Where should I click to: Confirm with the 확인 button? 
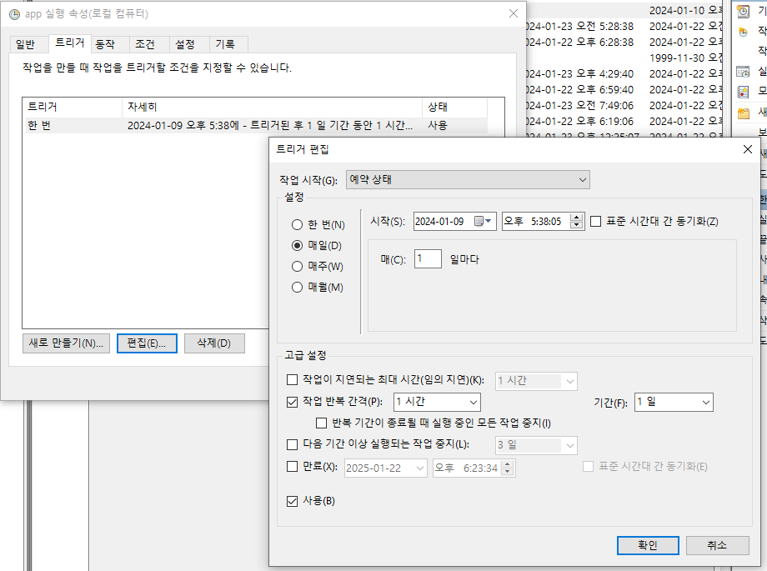coord(648,545)
